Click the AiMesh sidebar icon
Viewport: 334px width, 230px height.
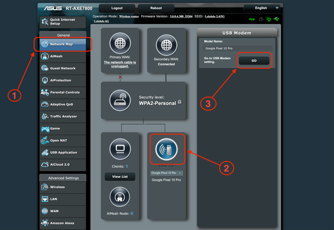(44, 57)
